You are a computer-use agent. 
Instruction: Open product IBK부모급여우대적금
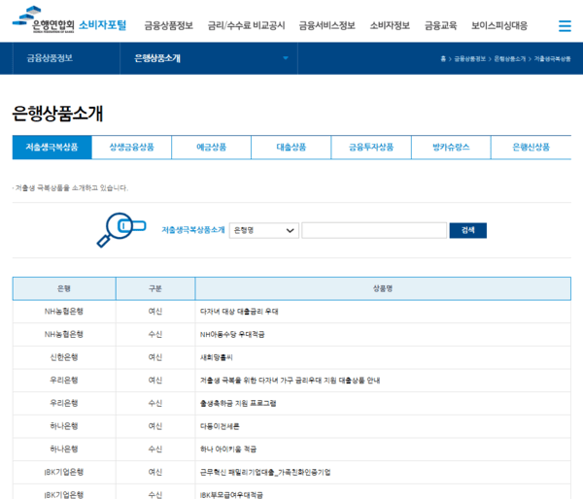[231, 495]
